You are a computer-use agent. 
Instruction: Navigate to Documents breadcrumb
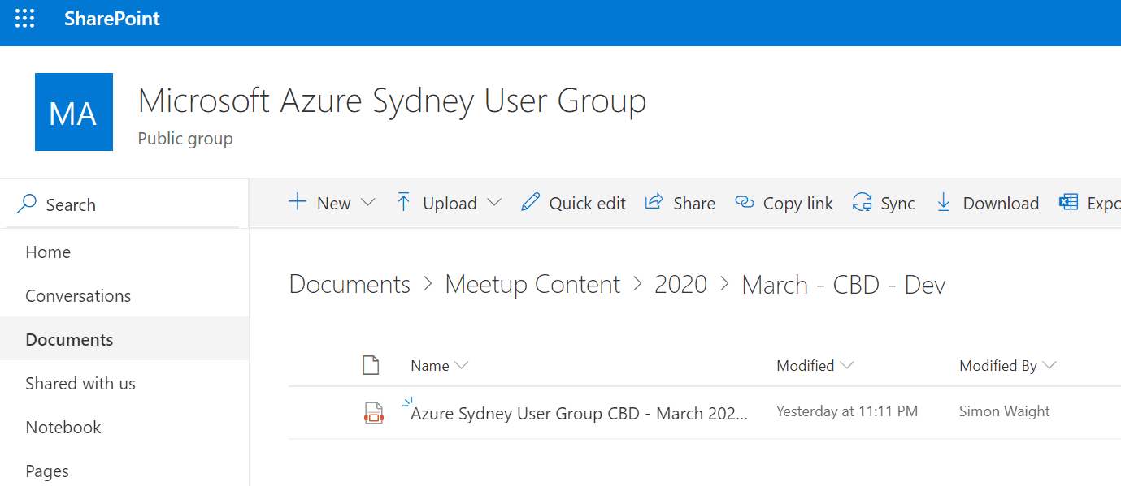point(350,284)
